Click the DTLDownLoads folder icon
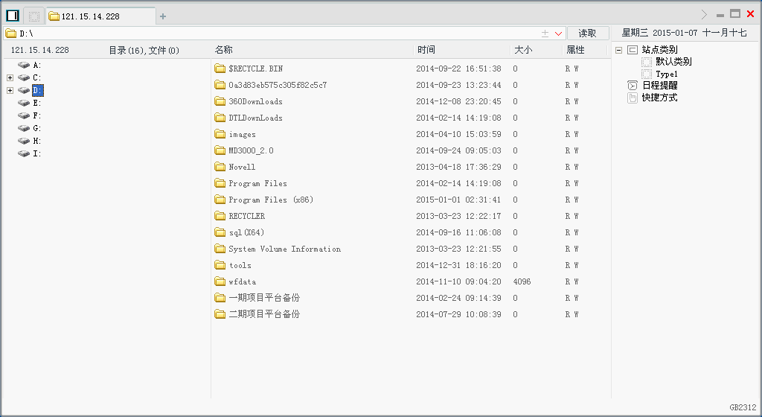 pyautogui.click(x=220, y=118)
